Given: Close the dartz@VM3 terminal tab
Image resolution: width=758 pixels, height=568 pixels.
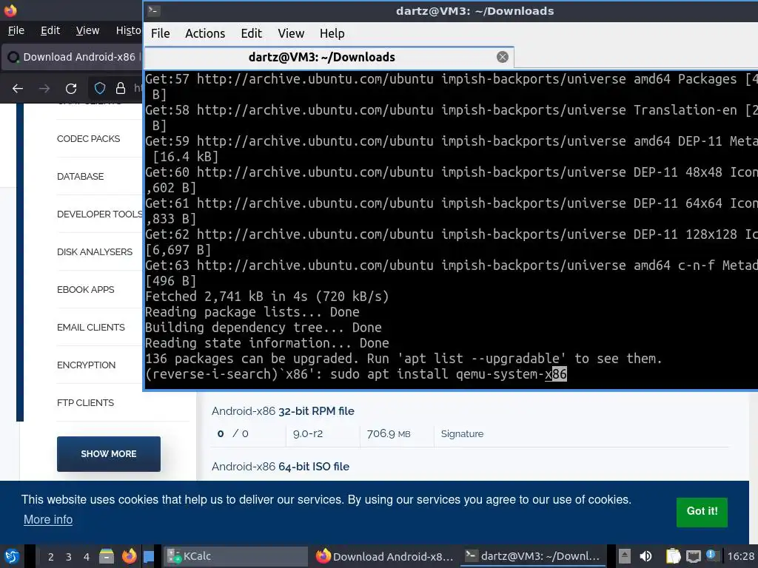Looking at the screenshot, I should tap(503, 57).
